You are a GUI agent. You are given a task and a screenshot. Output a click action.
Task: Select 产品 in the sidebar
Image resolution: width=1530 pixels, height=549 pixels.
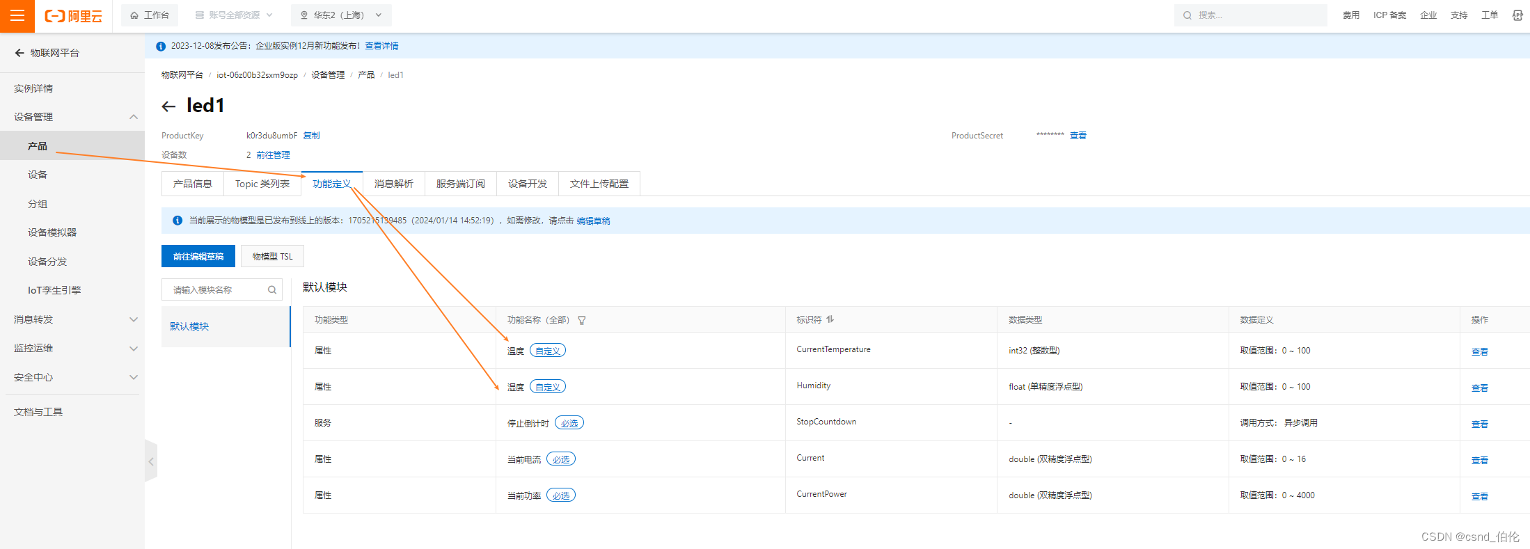72,146
